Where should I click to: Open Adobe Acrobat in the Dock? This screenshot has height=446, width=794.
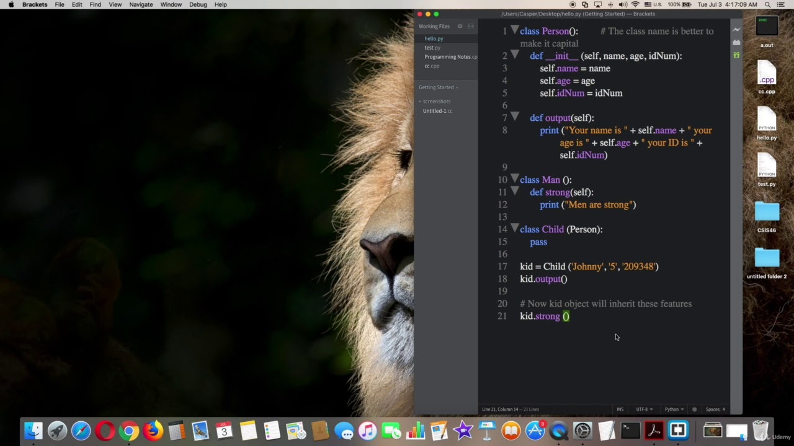654,431
